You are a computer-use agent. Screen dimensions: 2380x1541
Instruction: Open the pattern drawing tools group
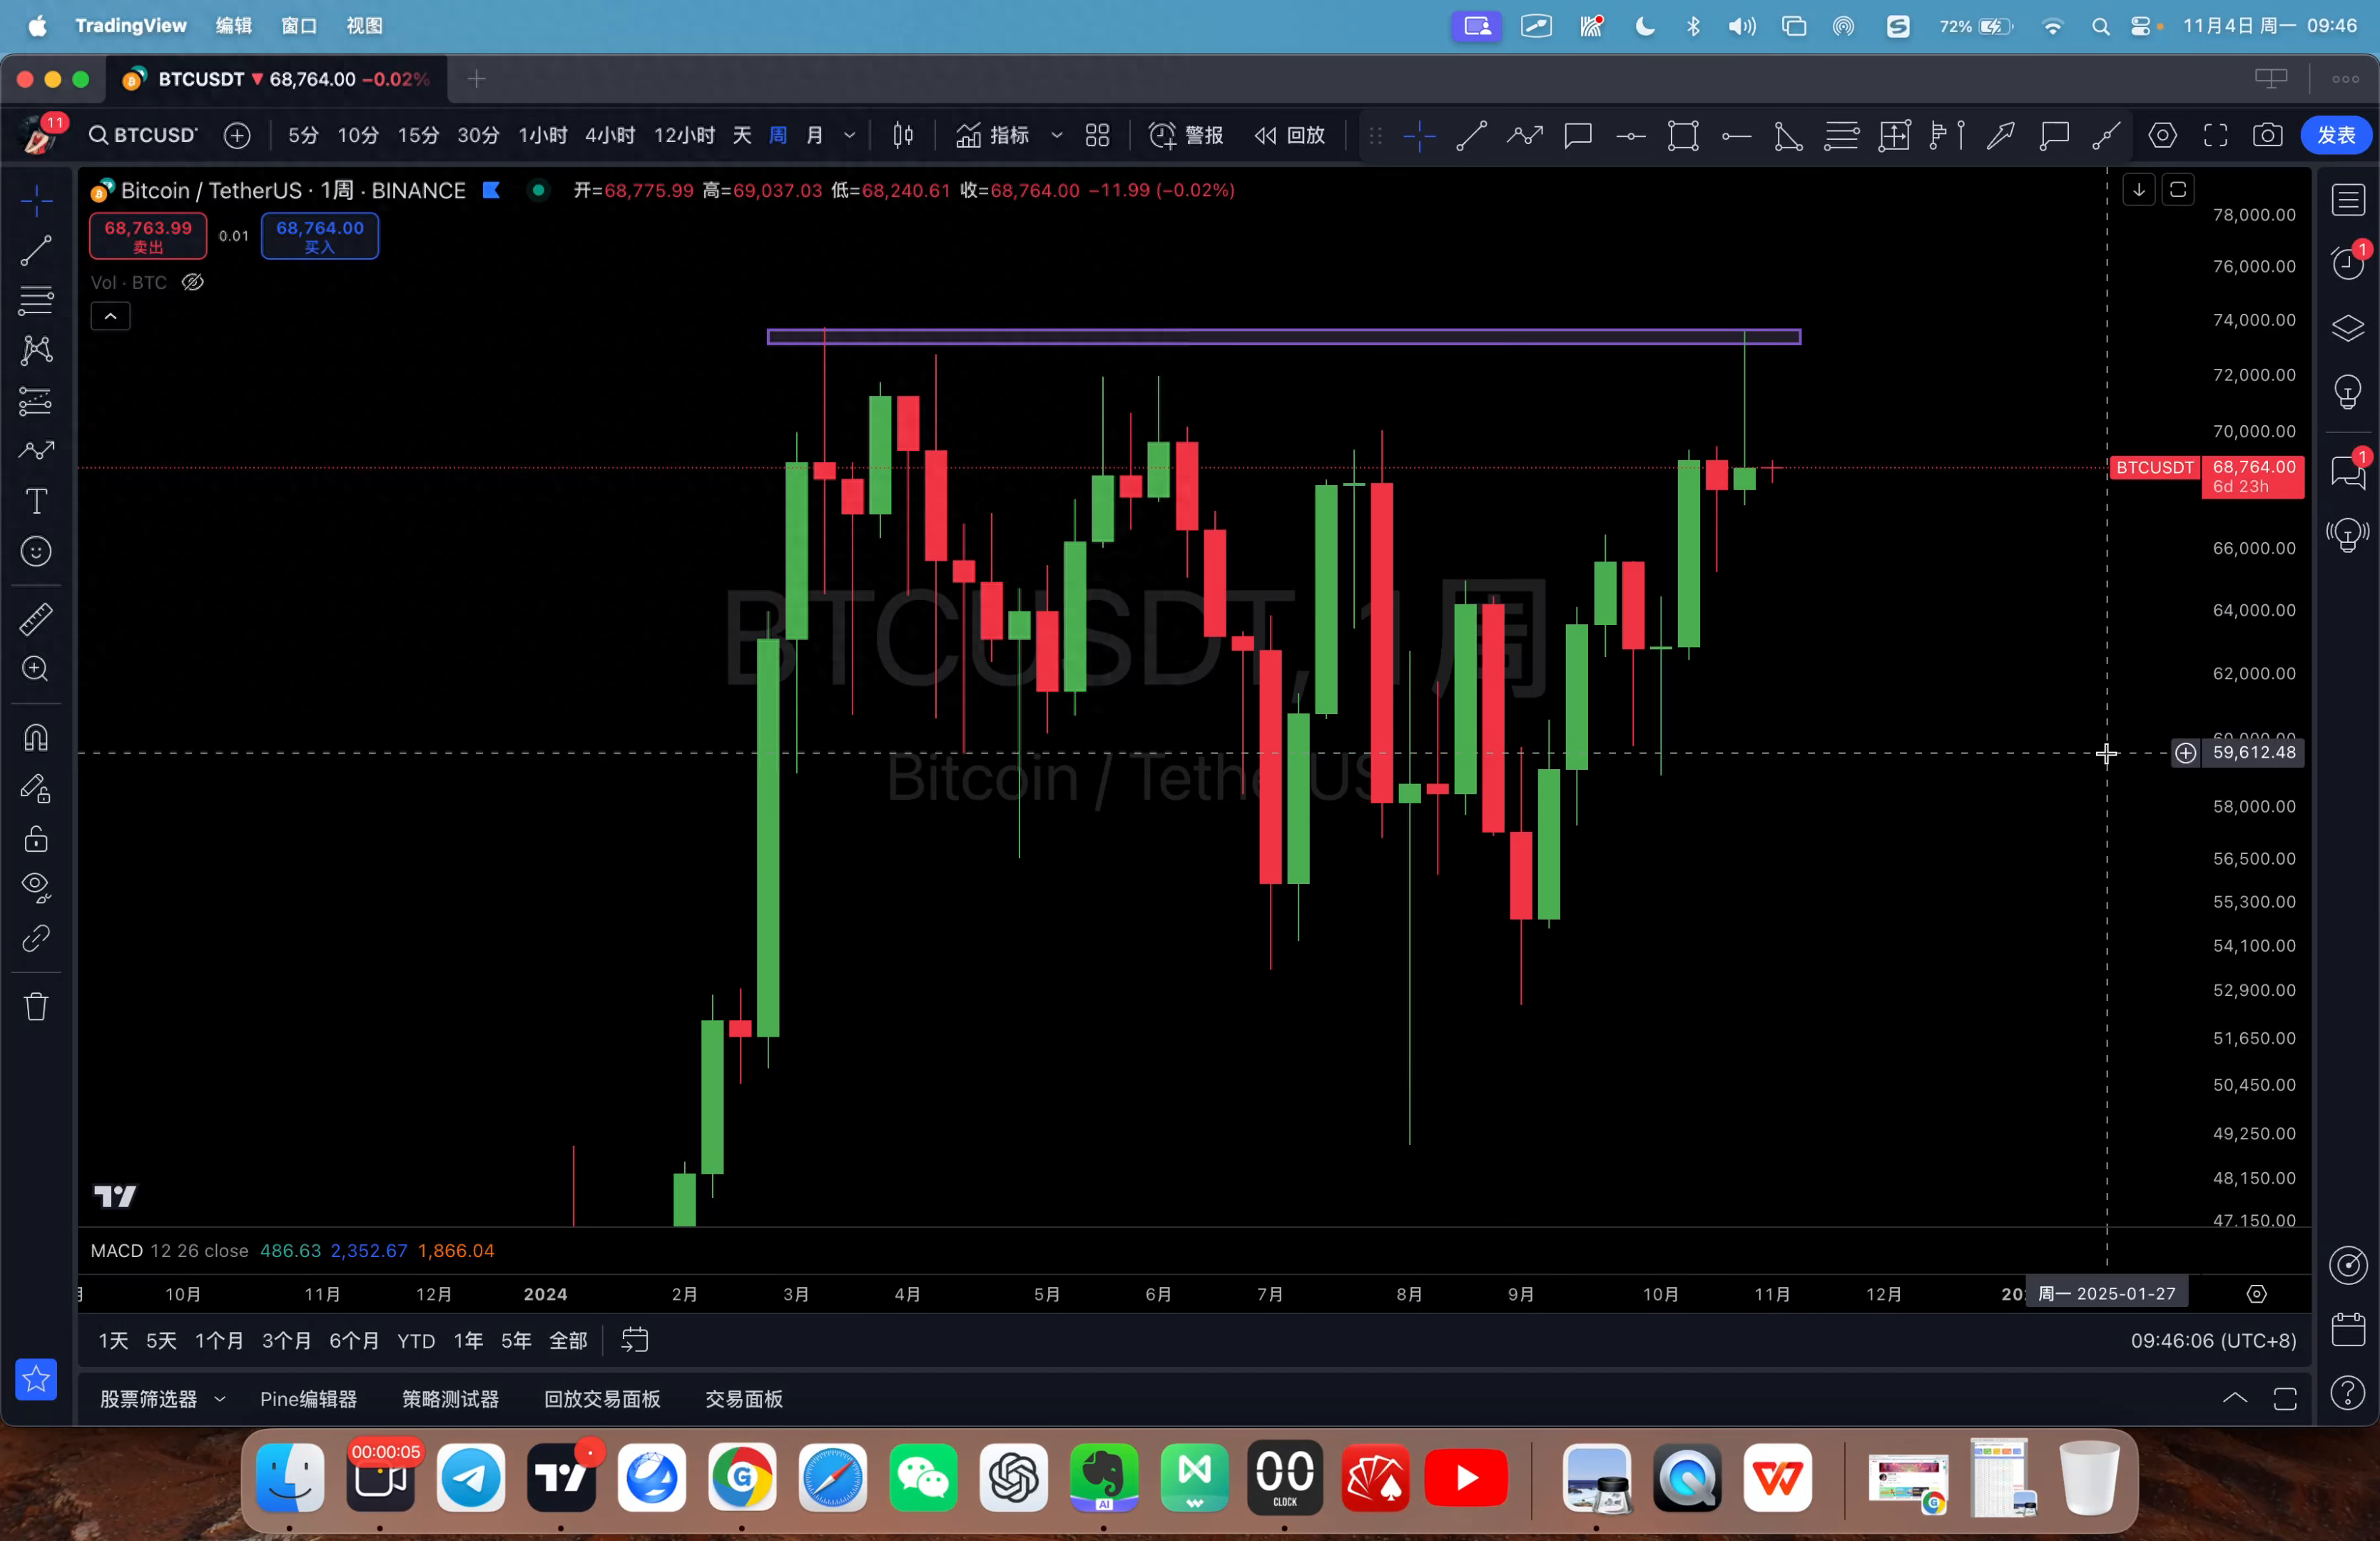[37, 350]
